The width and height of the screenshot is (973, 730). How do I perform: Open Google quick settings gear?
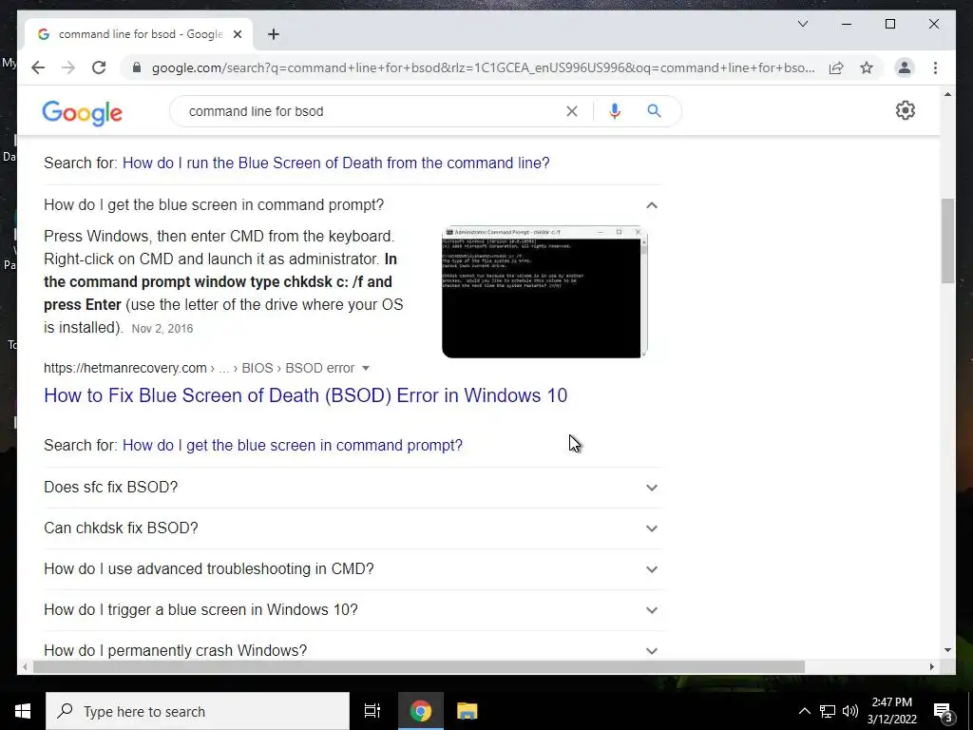click(x=906, y=110)
